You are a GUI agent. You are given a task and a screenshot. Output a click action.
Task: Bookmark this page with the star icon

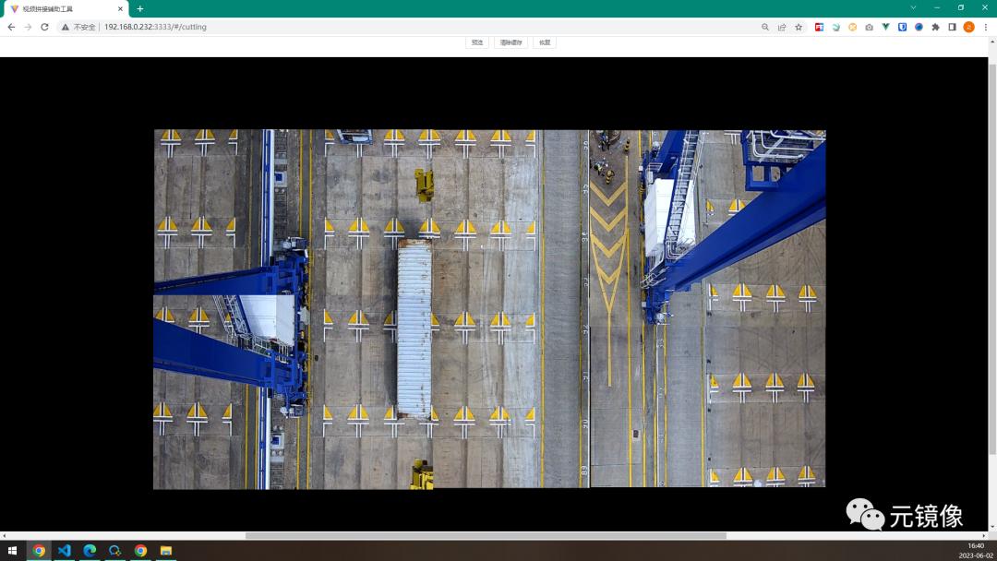point(799,27)
